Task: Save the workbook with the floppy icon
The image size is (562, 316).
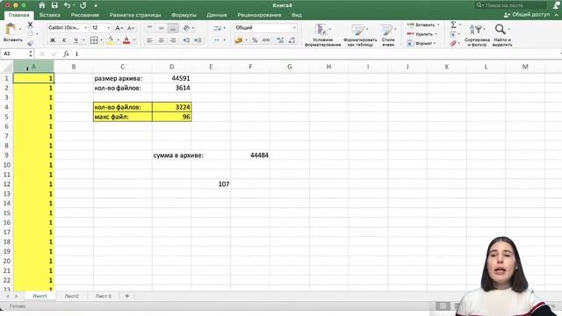Action: [x=54, y=5]
